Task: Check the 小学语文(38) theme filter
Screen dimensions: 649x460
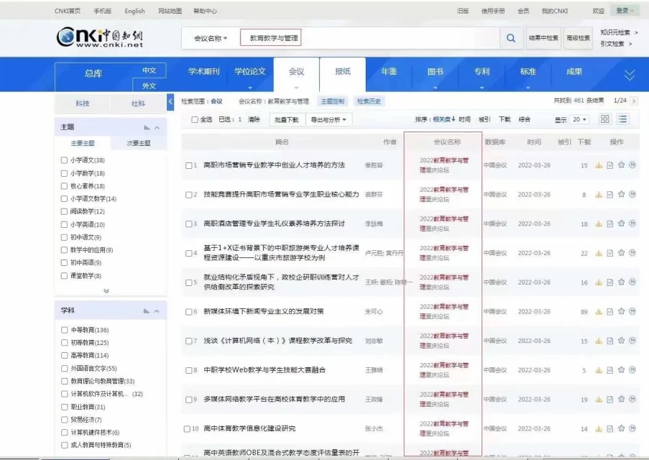Action: click(x=64, y=160)
